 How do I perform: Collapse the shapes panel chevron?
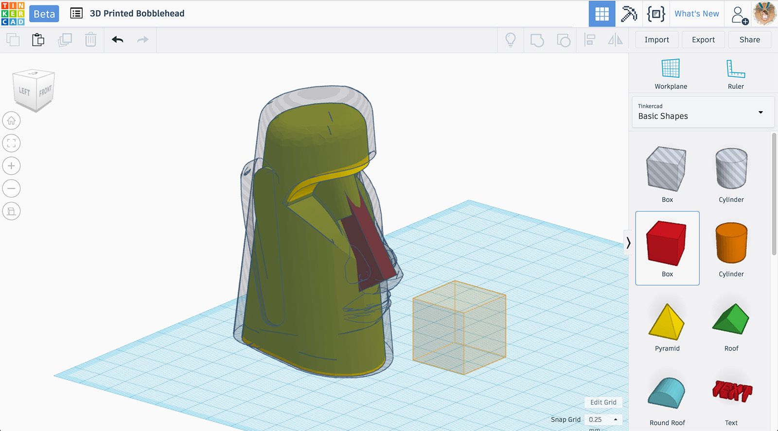628,242
